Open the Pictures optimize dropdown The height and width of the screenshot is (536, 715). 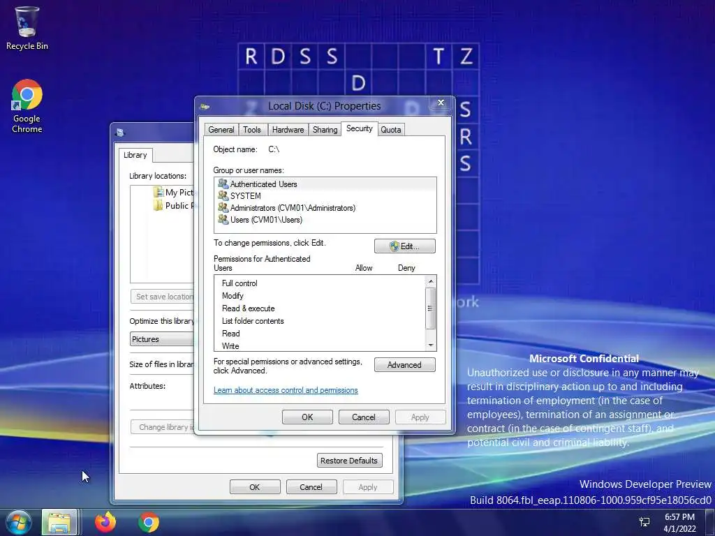[162, 339]
